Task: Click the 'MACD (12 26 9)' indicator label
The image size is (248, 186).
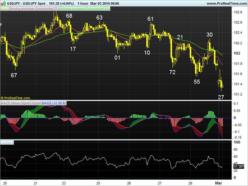Action: (54, 103)
